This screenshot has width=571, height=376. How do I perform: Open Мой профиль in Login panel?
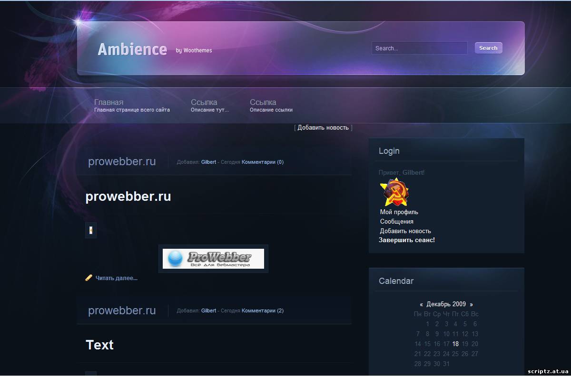399,212
